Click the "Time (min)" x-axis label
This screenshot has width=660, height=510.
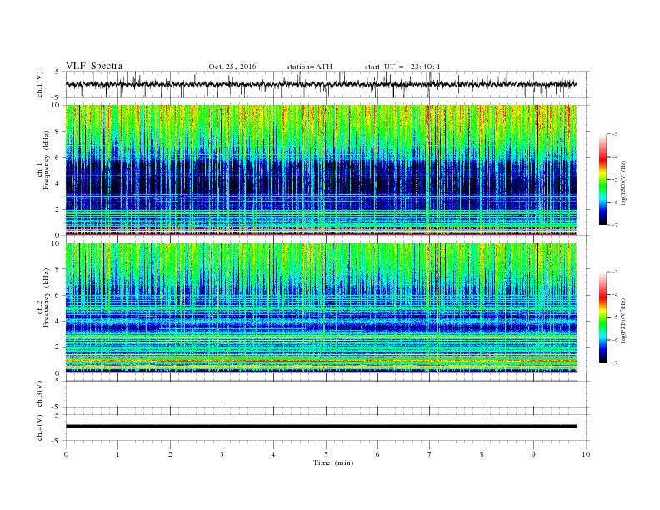pyautogui.click(x=333, y=462)
